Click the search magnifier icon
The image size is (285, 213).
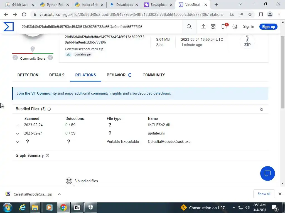point(189,27)
